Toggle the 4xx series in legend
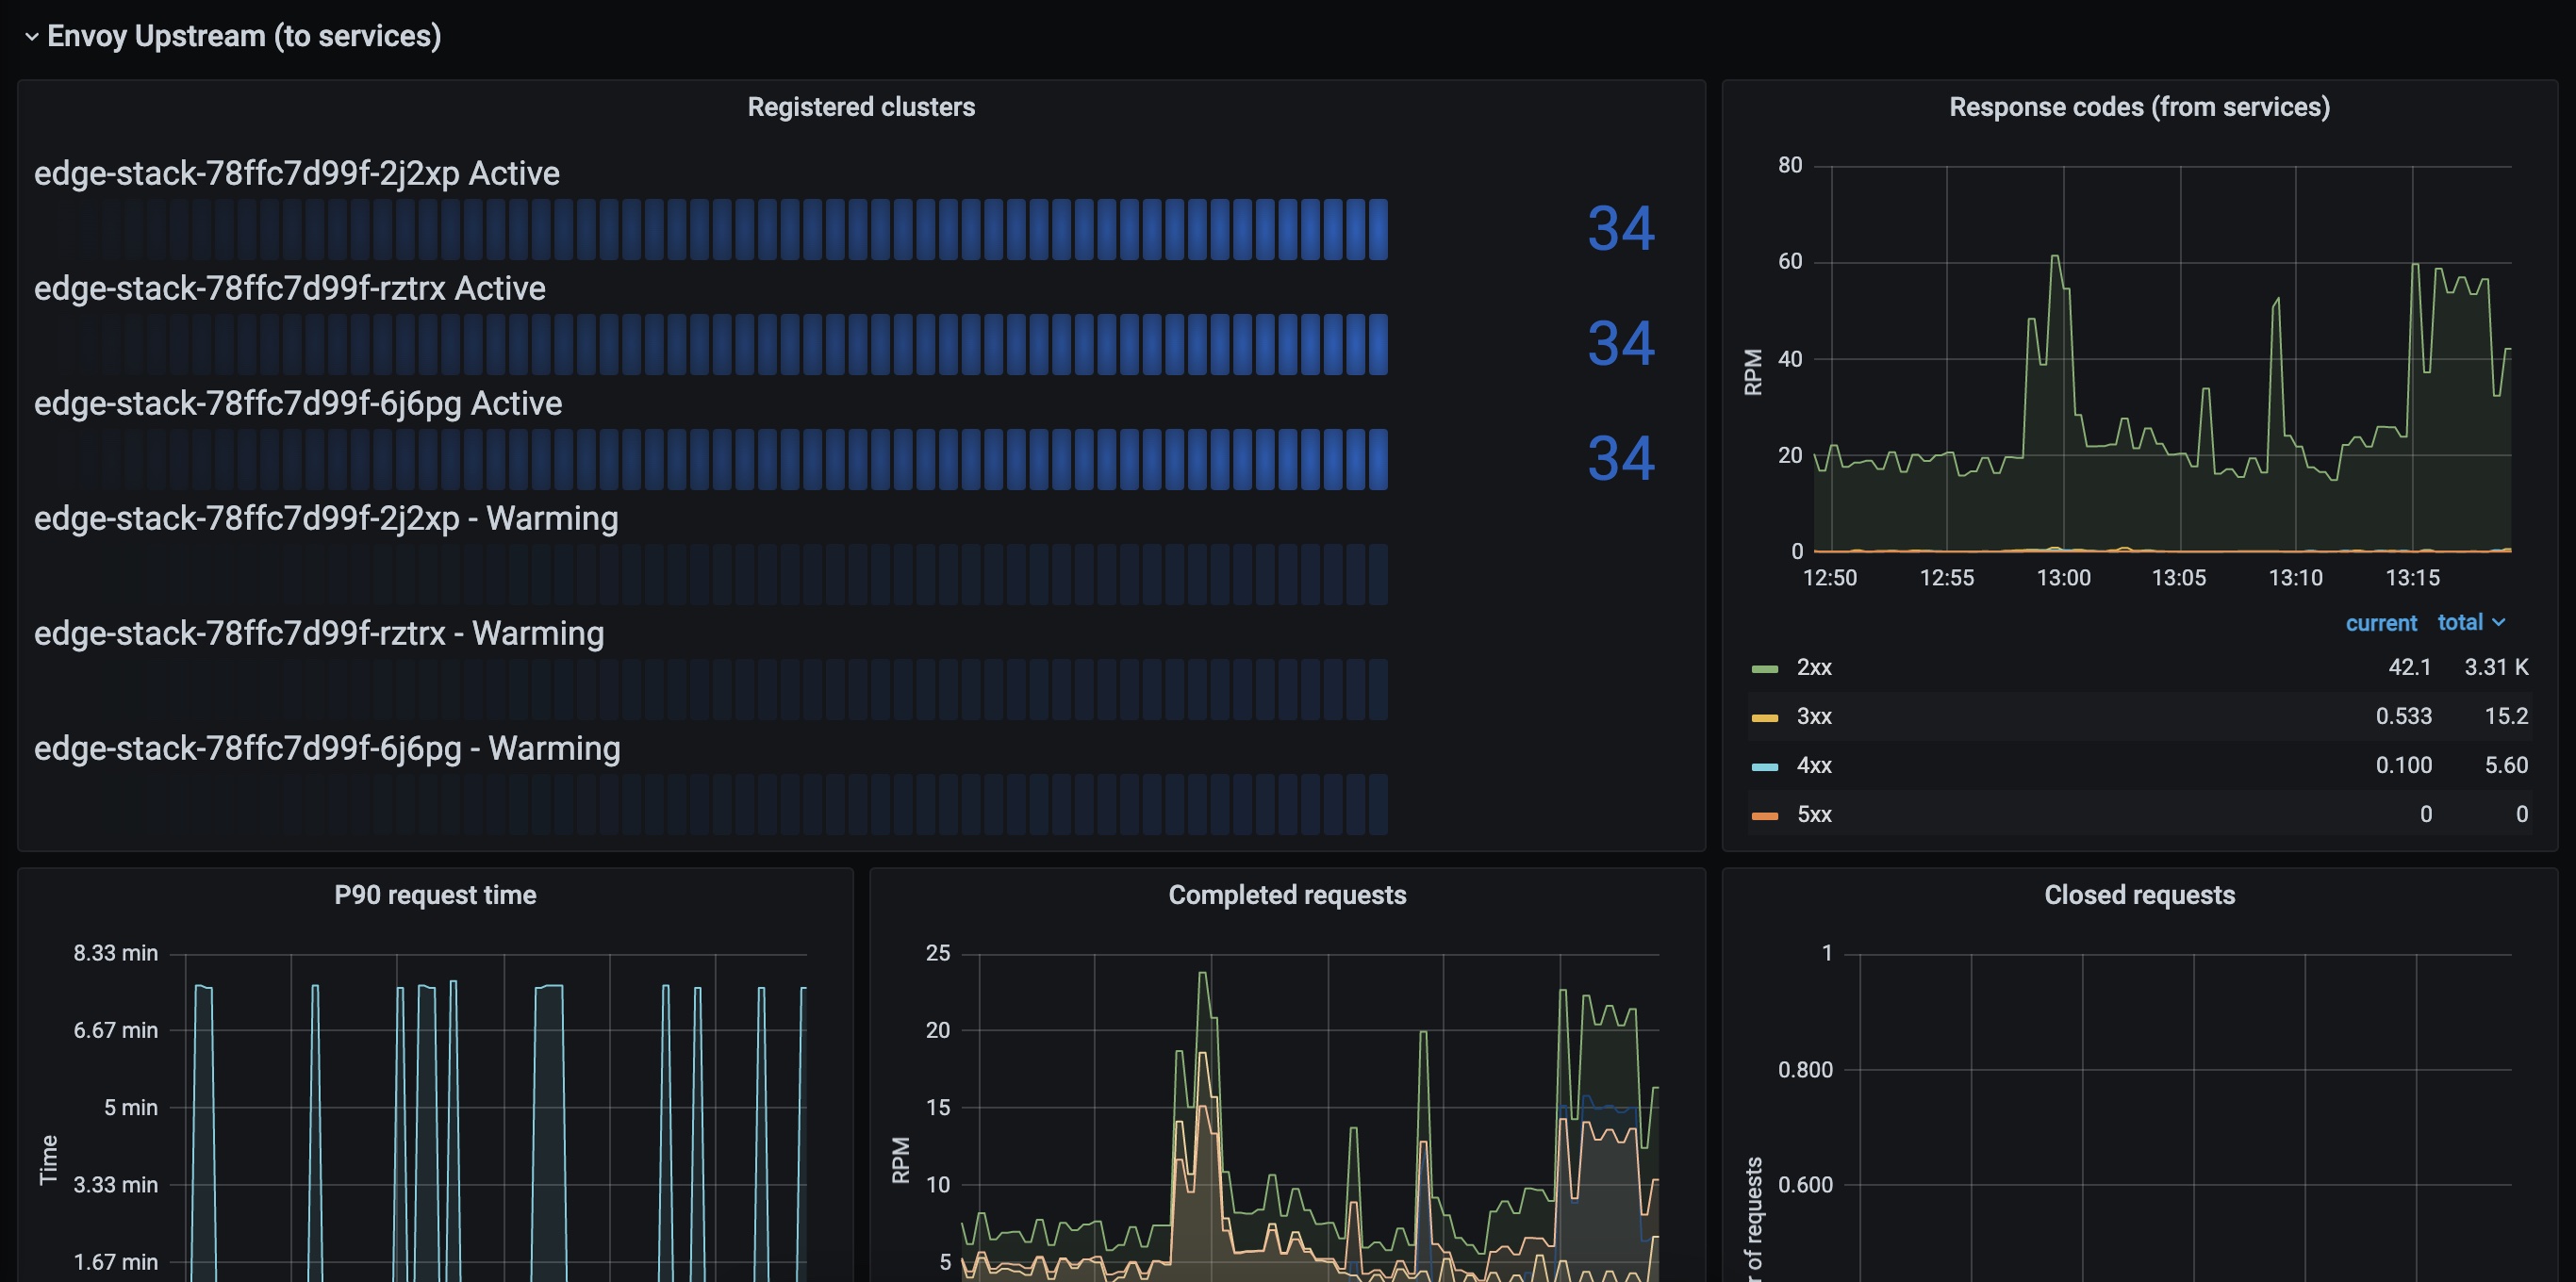Screen dimensions: 2576x1282 pos(1814,765)
